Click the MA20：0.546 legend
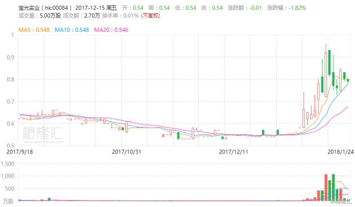Screen dimensions: 355x207 point(111,30)
